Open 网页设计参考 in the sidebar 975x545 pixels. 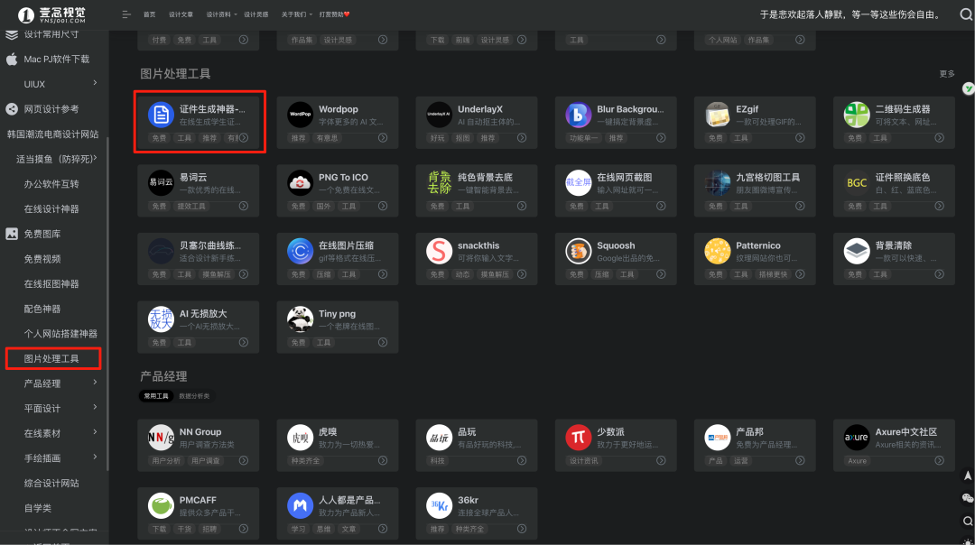pyautogui.click(x=51, y=109)
